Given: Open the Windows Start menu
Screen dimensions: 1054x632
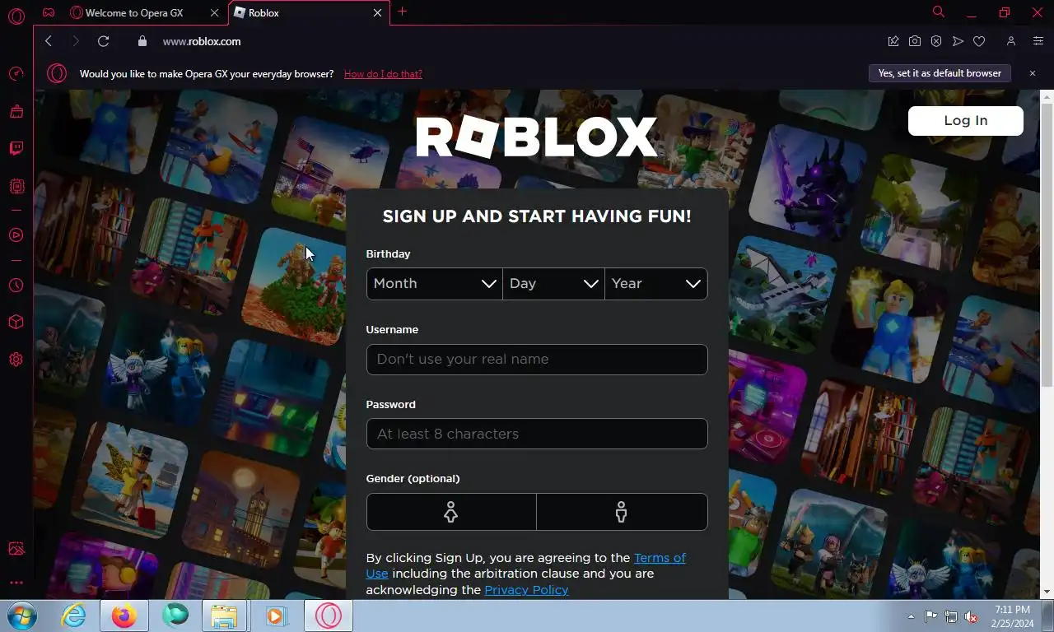Looking at the screenshot, I should tap(22, 616).
